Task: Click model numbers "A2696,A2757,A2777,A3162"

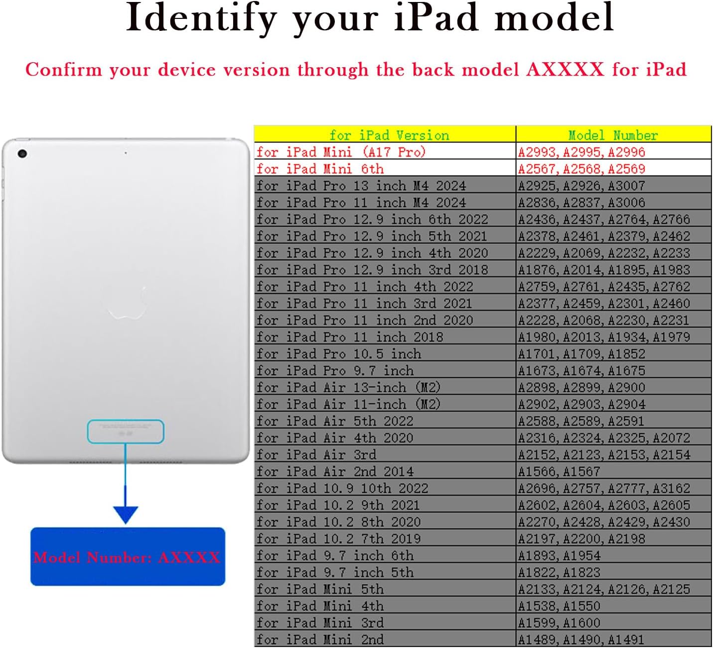Action: [604, 489]
